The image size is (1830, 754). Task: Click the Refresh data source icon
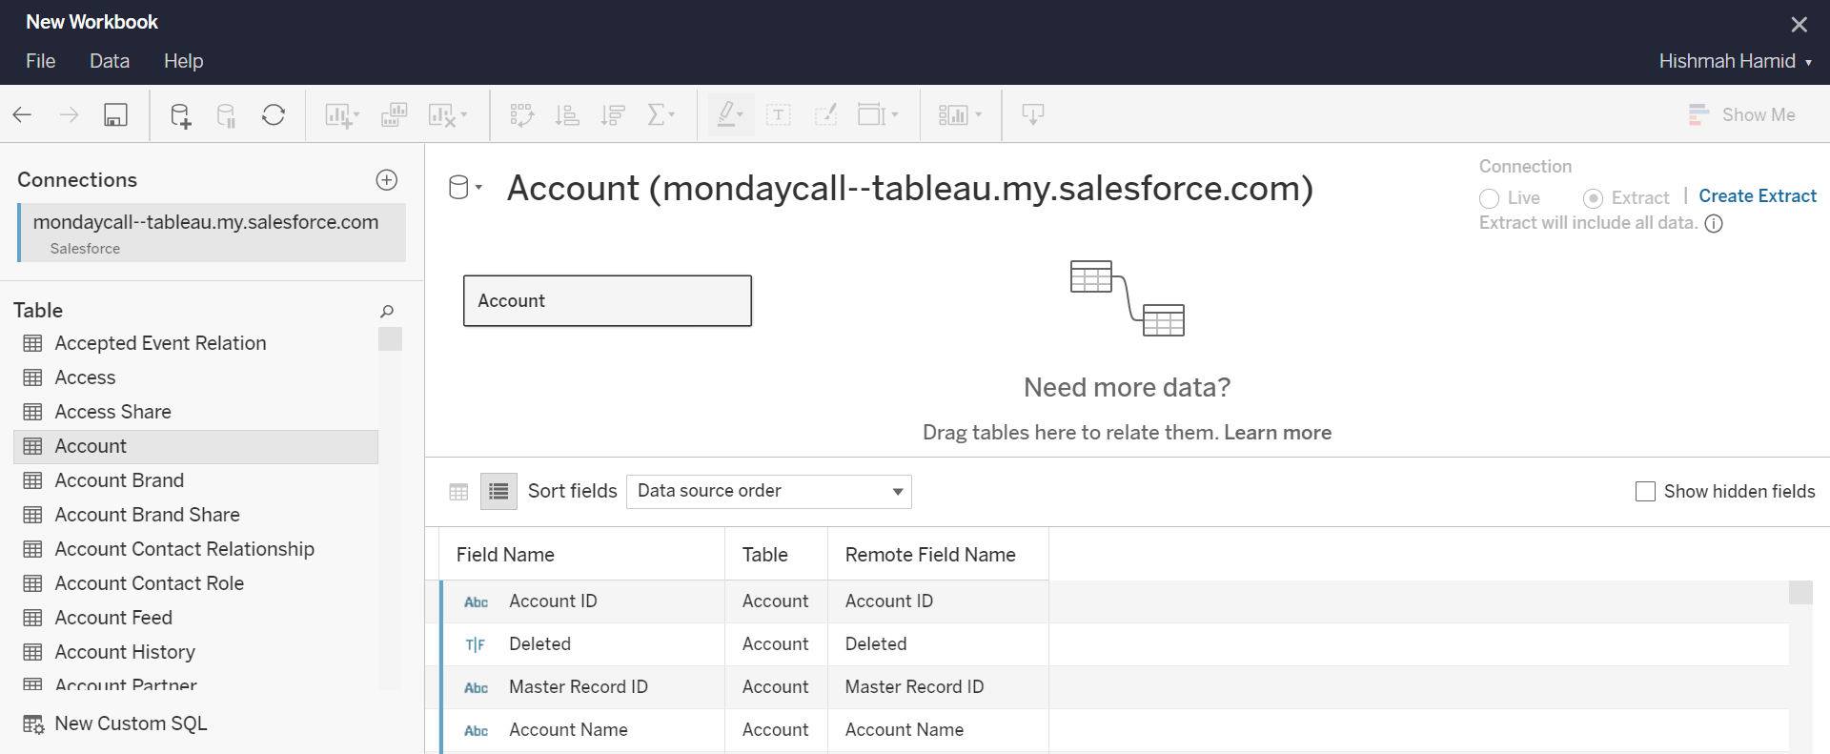point(274,115)
